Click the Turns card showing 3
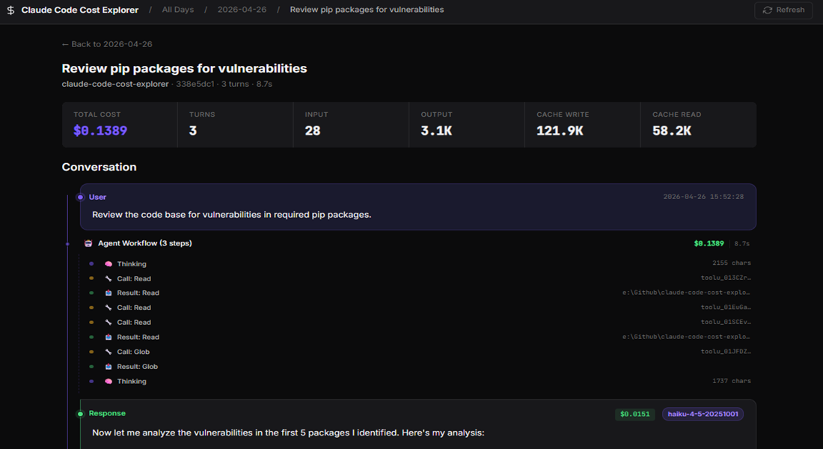Viewport: 823px width, 449px height. [235, 125]
